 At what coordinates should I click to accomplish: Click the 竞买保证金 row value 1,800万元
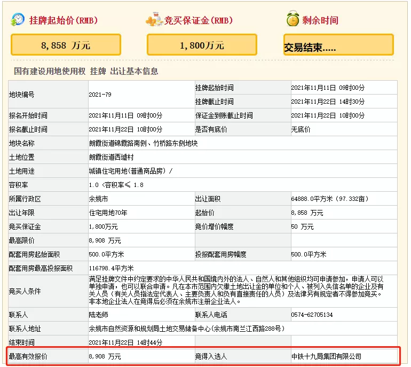pyautogui.click(x=103, y=227)
